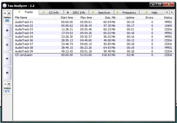Click the Tau Analyzer title bar icon
177x123 pixels.
[x=5, y=5]
